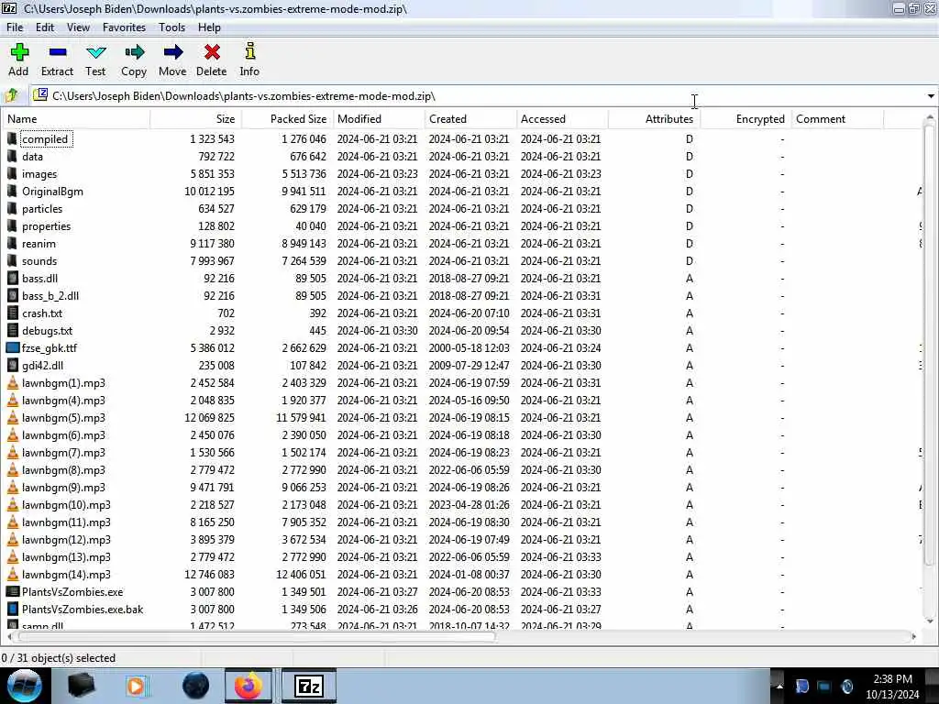Open the media player taskbar icon
This screenshot has height=704, width=939.
point(136,686)
